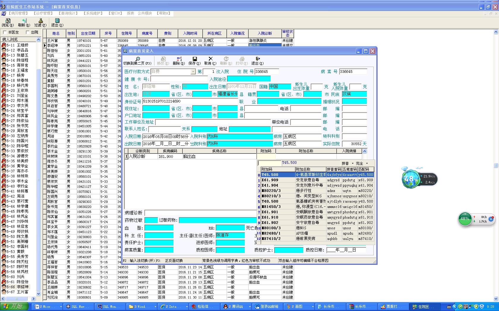Viewport: 499px width, 311px height.
Task: Open the 医疗付款方式 combo box arrow
Action: pyautogui.click(x=193, y=72)
